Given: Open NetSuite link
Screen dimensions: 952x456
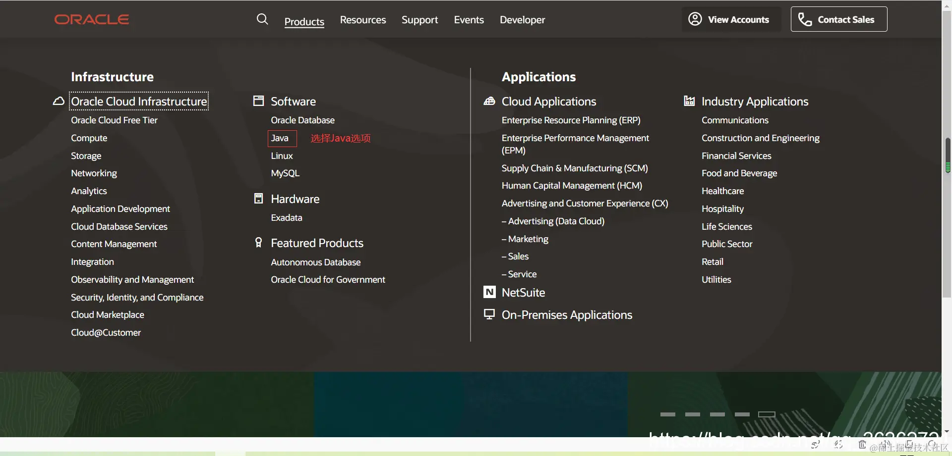Looking at the screenshot, I should pyautogui.click(x=523, y=292).
